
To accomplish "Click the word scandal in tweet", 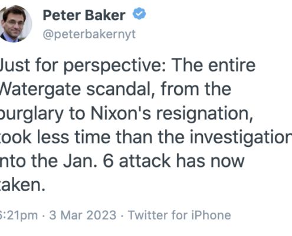I will 120,90.
